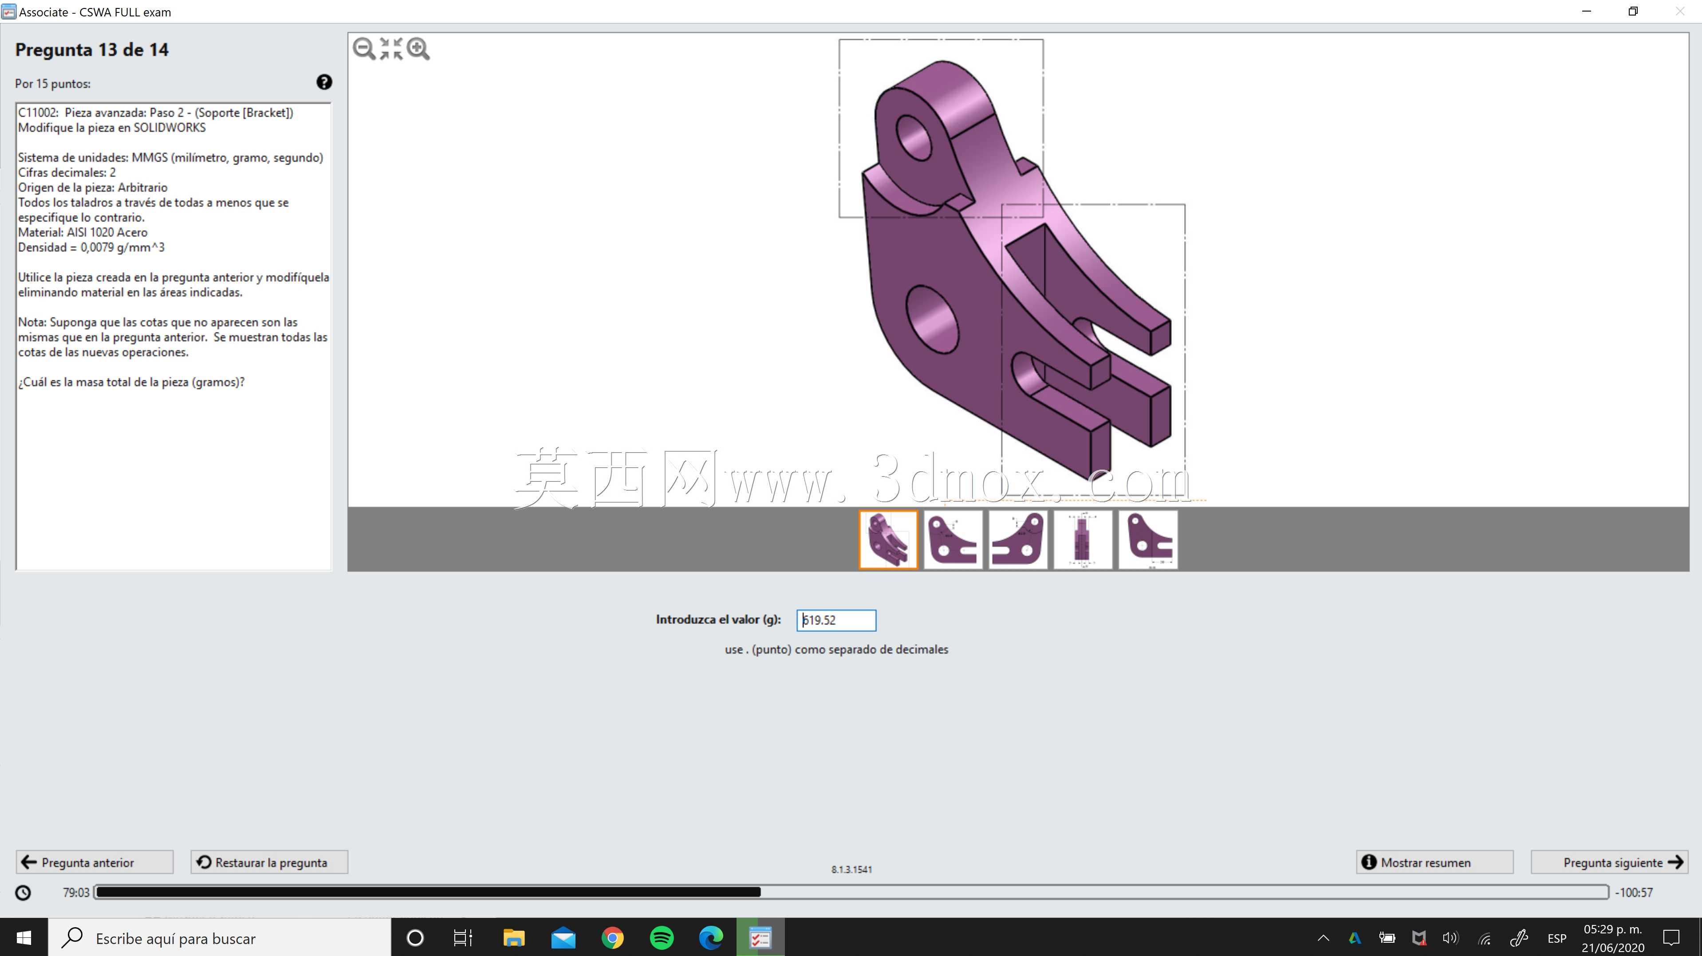This screenshot has width=1702, height=956.
Task: Click elapsed time value 79:03
Action: (x=76, y=893)
